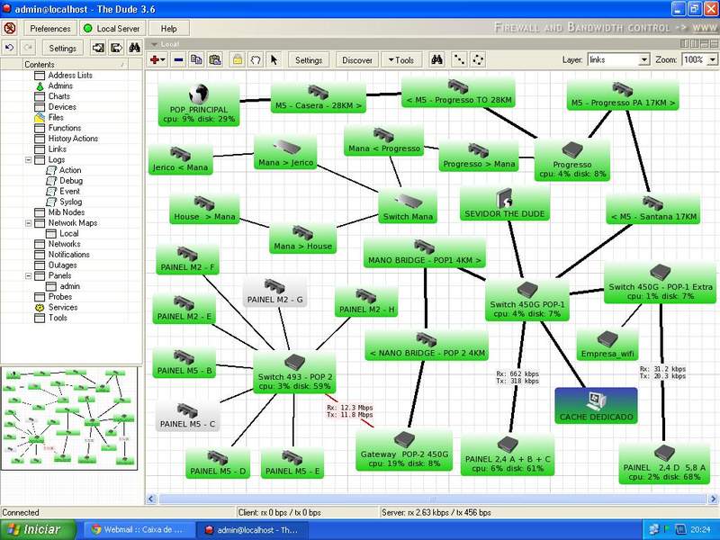Open the Help menu button
The height and width of the screenshot is (540, 720).
point(168,29)
